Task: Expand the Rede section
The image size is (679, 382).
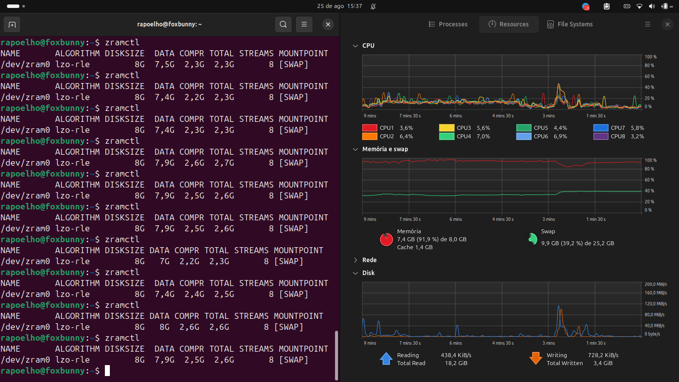Action: (355, 260)
